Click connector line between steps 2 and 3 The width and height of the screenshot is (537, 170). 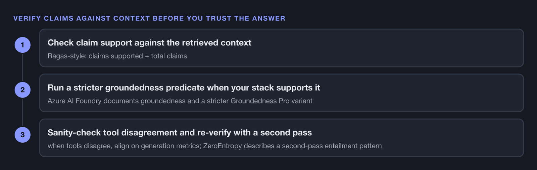tap(22, 112)
